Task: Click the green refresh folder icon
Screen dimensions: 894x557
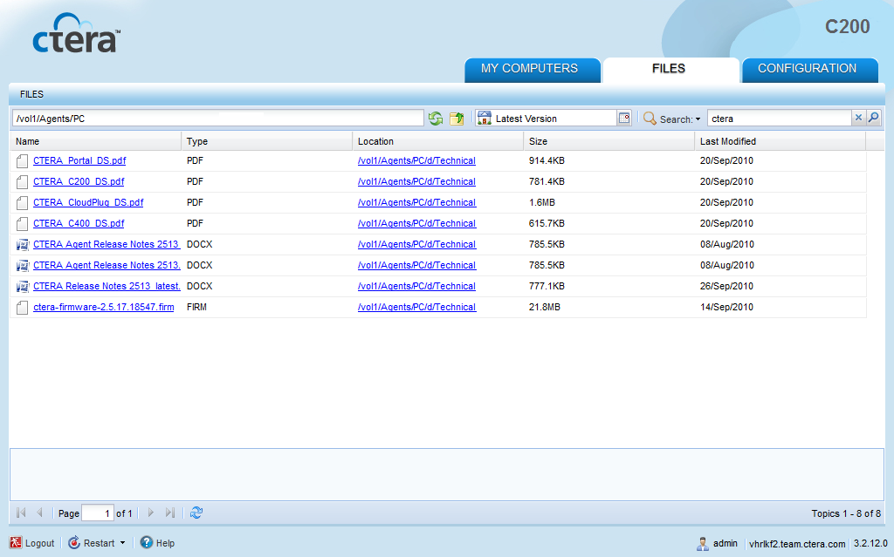Action: tap(436, 119)
